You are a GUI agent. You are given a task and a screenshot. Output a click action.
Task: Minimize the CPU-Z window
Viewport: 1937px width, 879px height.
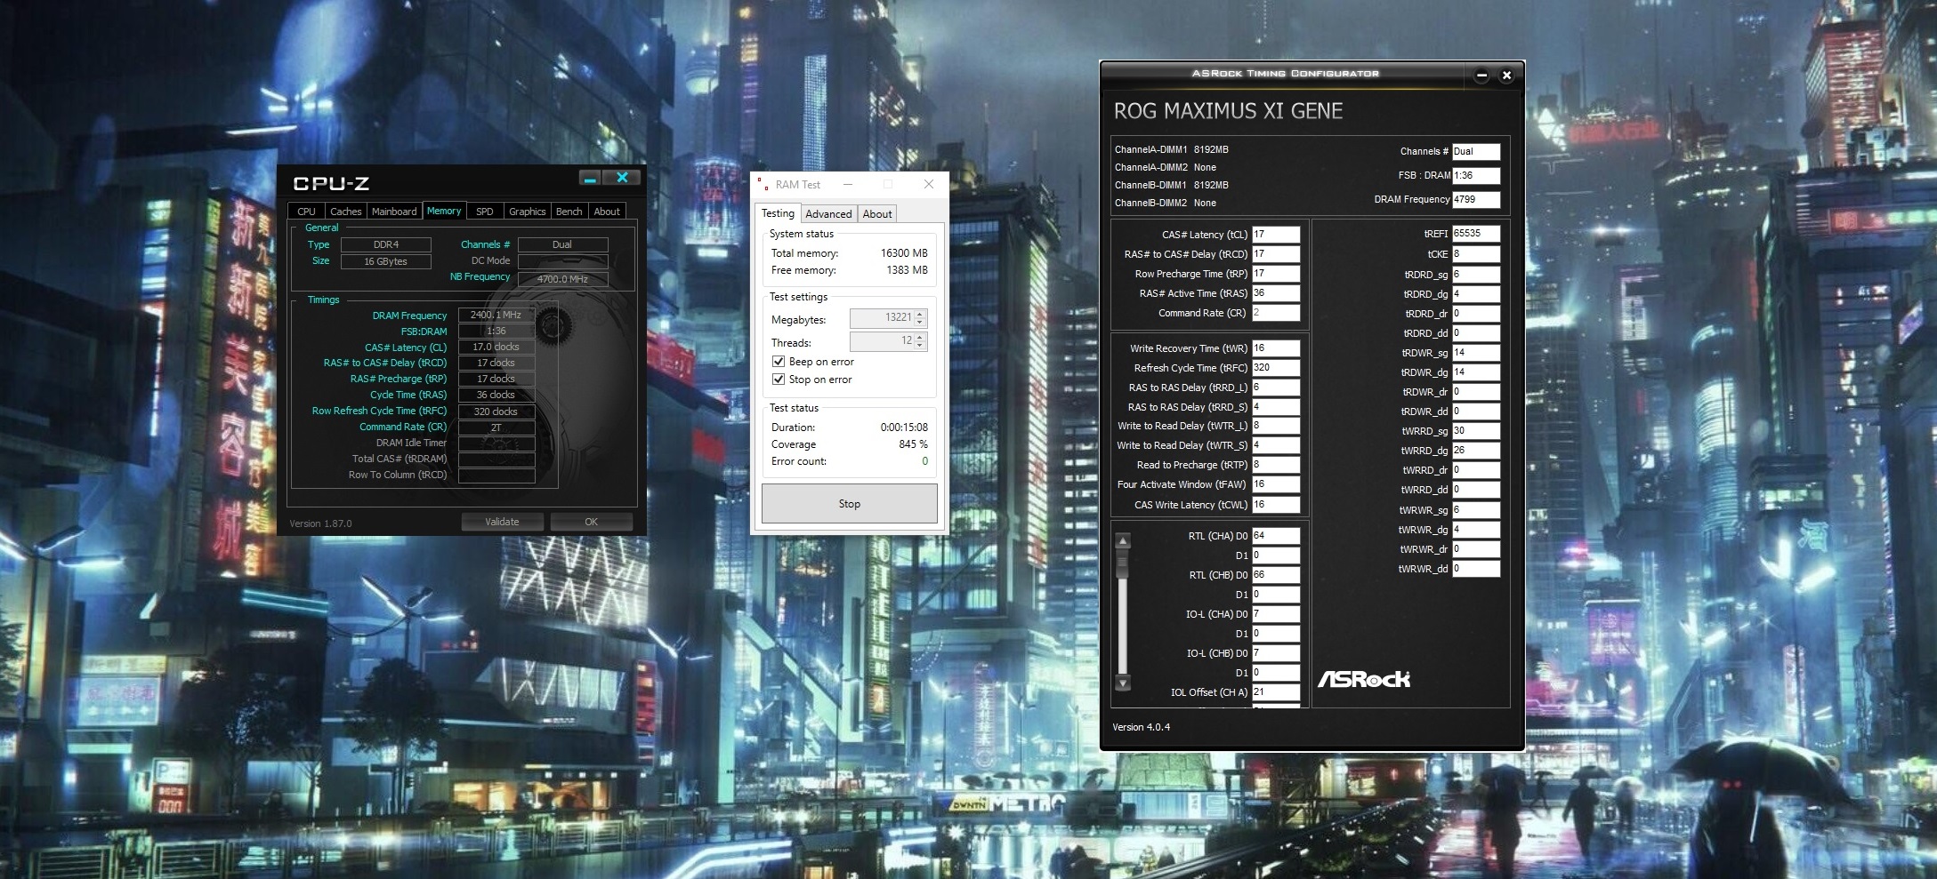590,179
